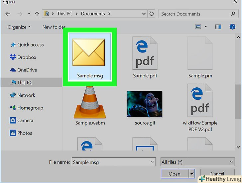The width and height of the screenshot is (242, 183).
Task: Open the view options dropdown arrow
Action: [206, 27]
